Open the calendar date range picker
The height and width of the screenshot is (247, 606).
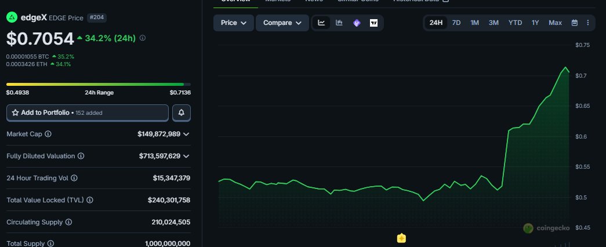[x=575, y=23]
